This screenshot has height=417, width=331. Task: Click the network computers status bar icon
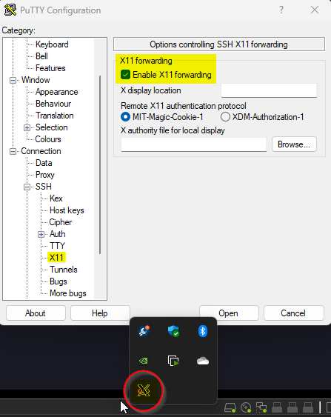coord(261,407)
